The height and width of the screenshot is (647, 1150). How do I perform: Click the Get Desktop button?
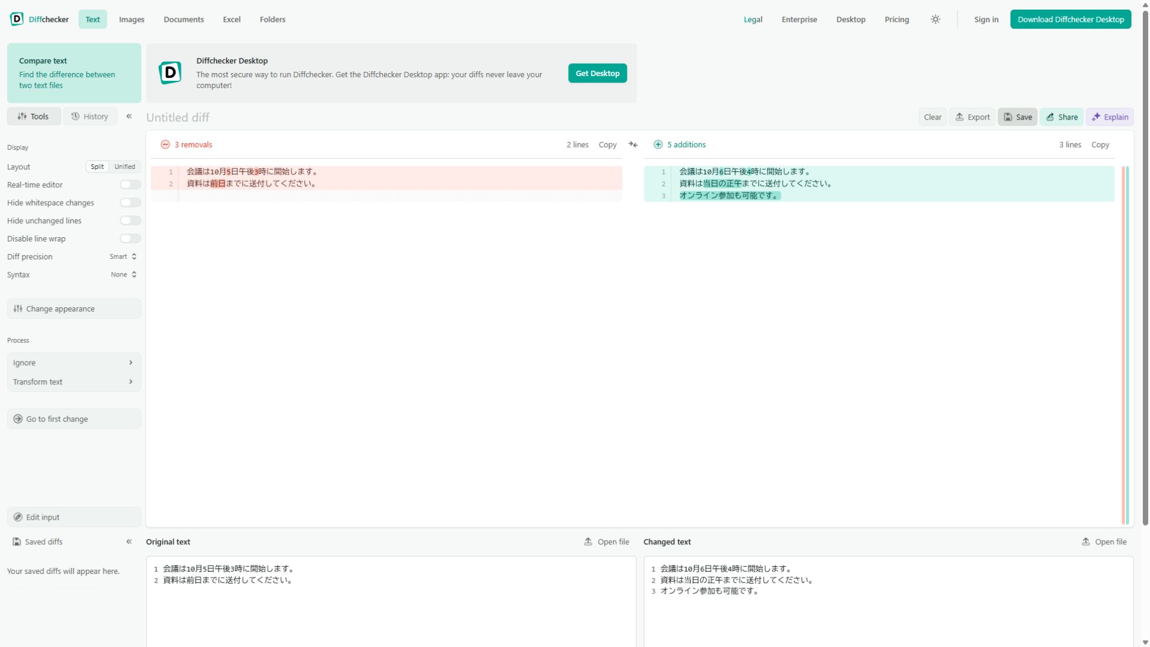(x=597, y=73)
